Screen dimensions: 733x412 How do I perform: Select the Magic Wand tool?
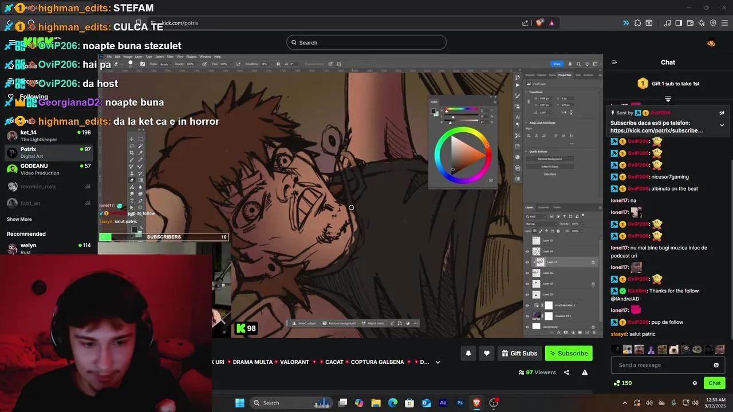[x=140, y=146]
